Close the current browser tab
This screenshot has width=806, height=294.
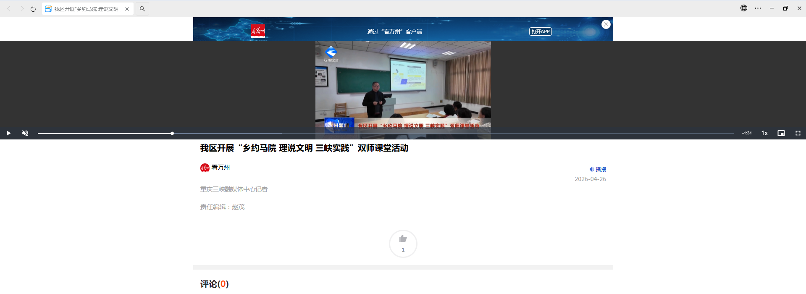click(x=127, y=9)
